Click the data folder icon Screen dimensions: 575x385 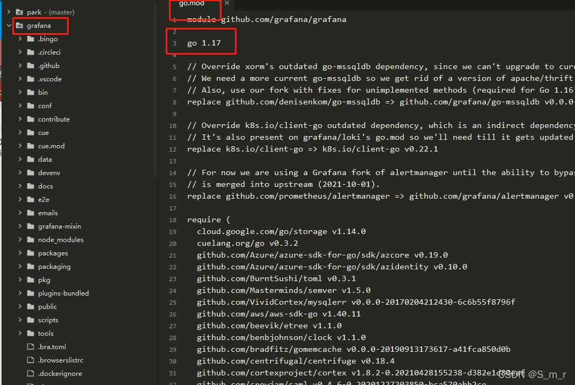[31, 159]
